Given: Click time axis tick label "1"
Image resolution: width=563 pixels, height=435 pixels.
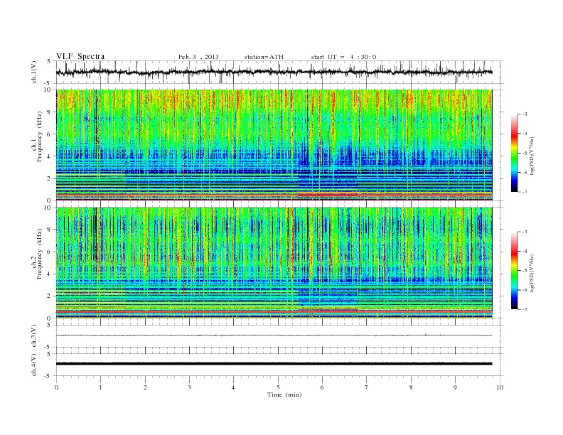Looking at the screenshot, I should [100, 387].
